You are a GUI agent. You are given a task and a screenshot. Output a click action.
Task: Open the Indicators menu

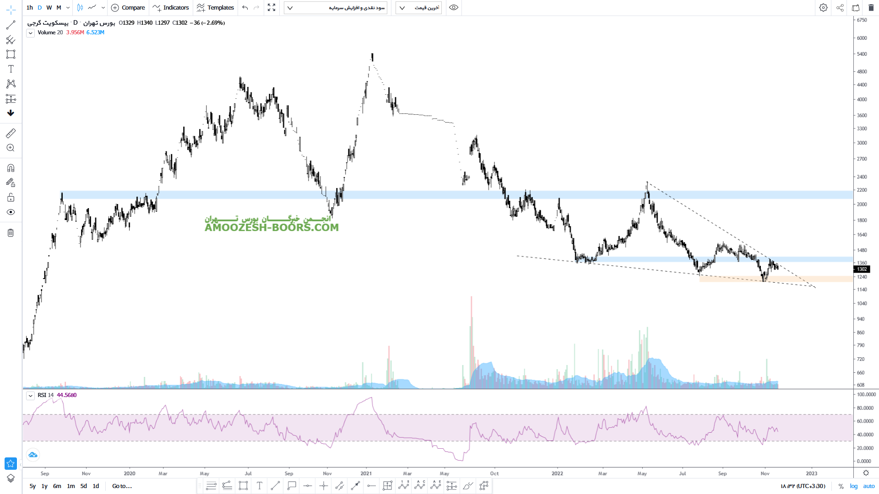coord(171,8)
